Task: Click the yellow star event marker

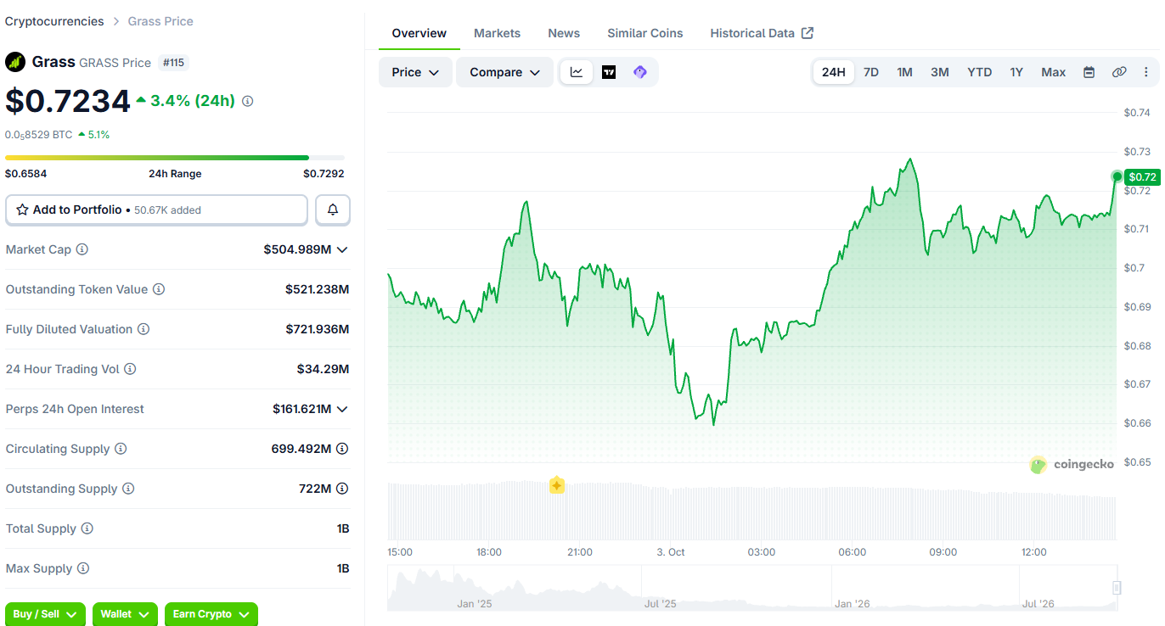Action: coord(557,485)
